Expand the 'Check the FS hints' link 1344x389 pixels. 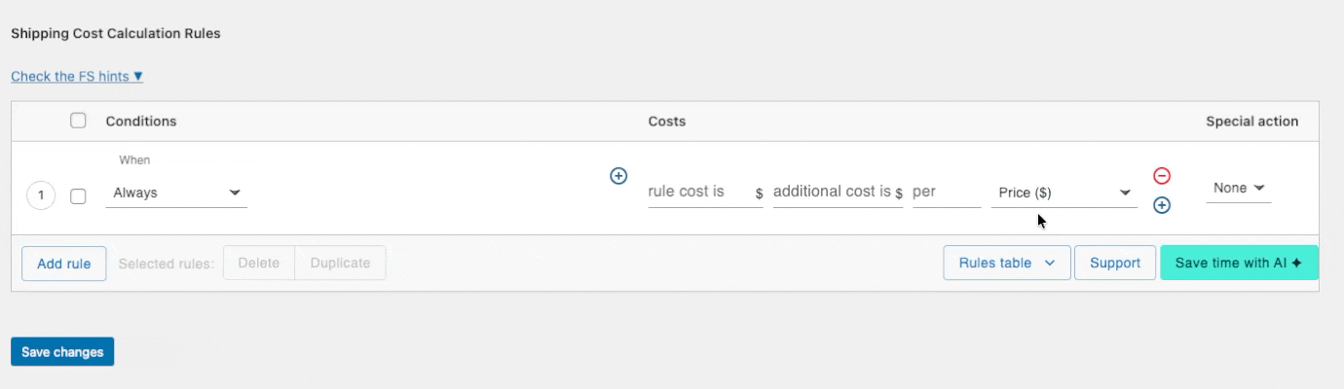[x=77, y=76]
